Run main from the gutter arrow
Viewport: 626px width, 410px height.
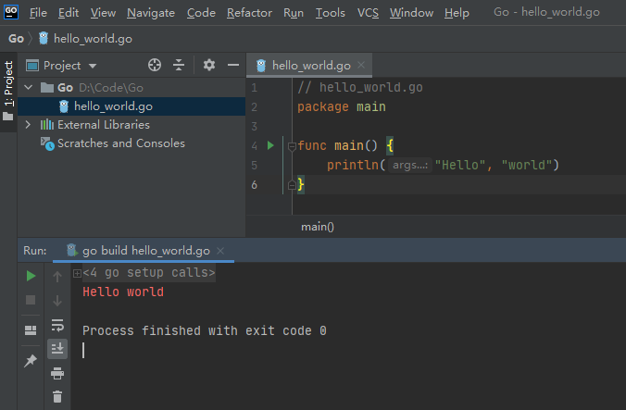click(x=270, y=145)
